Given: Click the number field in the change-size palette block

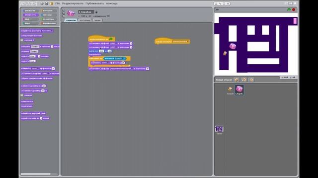Looking at the screenshot, I should [x=44, y=86].
